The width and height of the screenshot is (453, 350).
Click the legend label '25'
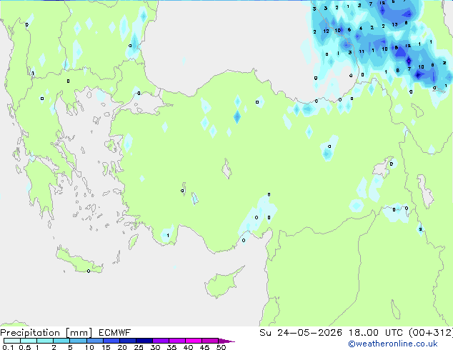pyautogui.click(x=139, y=347)
